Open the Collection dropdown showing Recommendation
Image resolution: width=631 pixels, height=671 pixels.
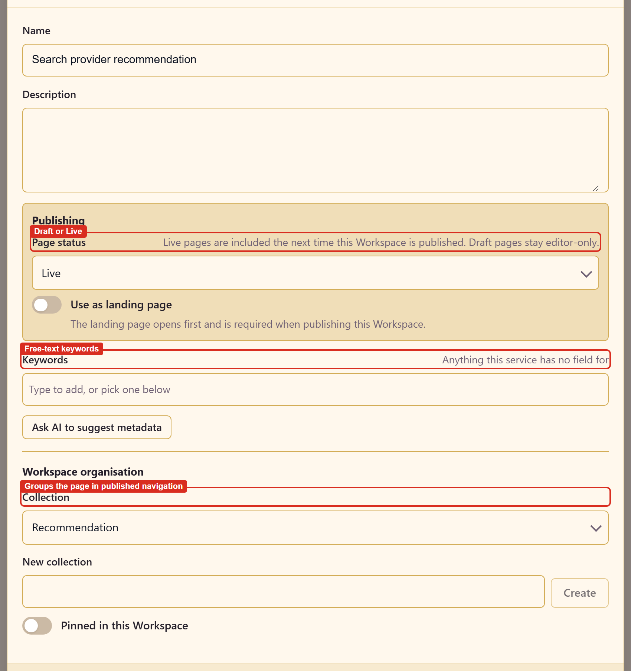point(315,528)
